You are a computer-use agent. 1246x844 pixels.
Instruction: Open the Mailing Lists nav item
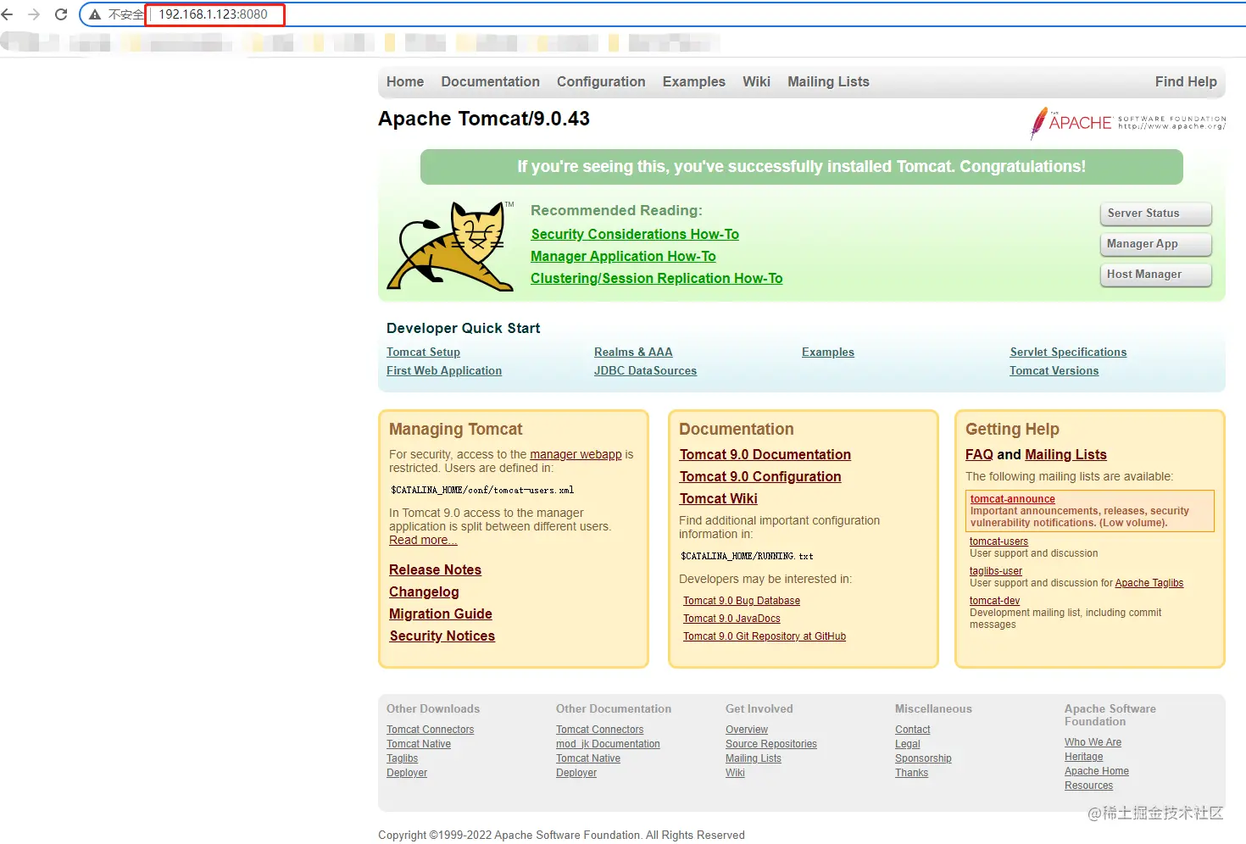[828, 81]
